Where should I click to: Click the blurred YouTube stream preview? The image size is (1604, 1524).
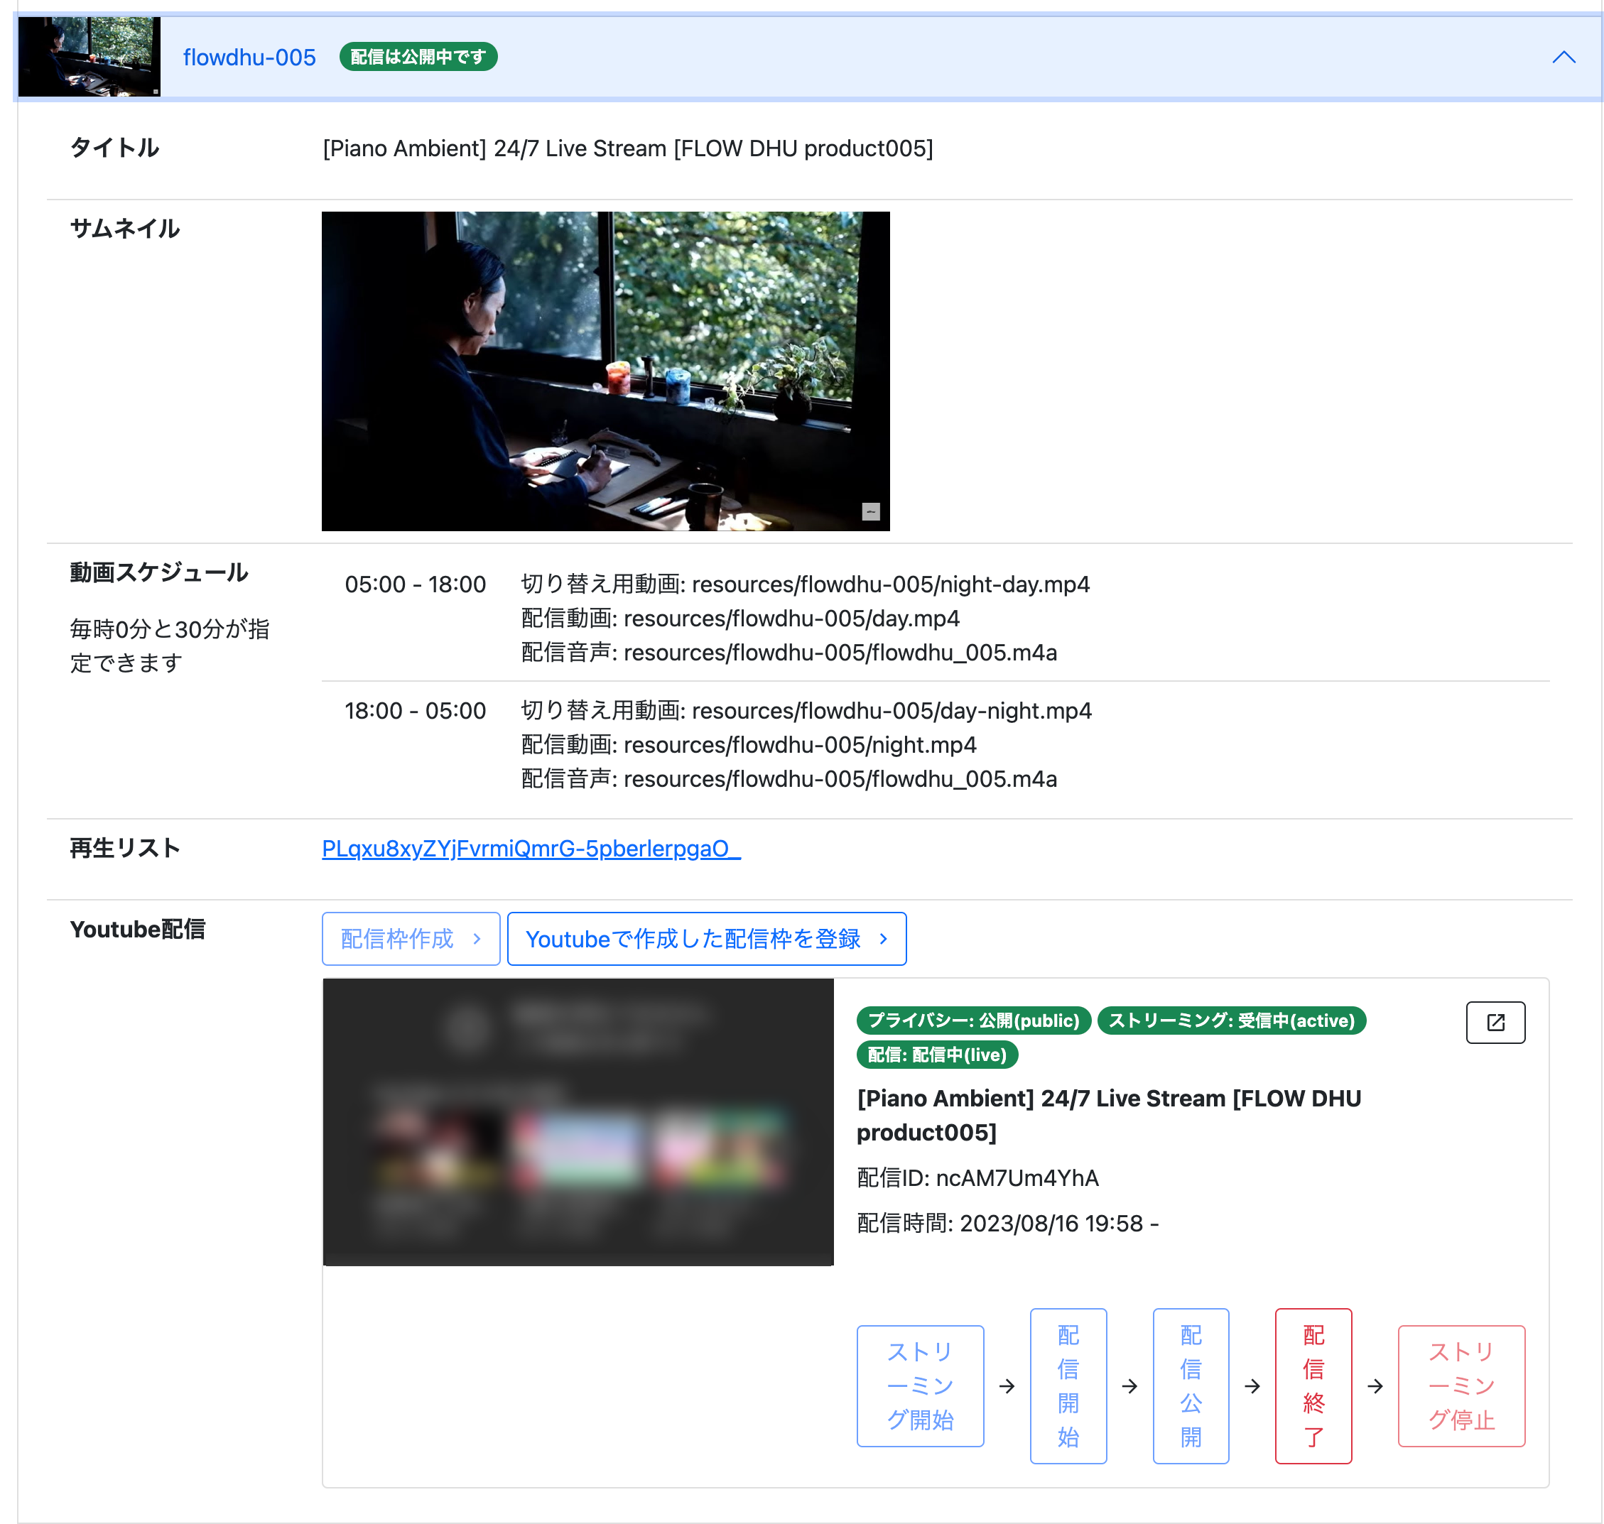point(578,1121)
